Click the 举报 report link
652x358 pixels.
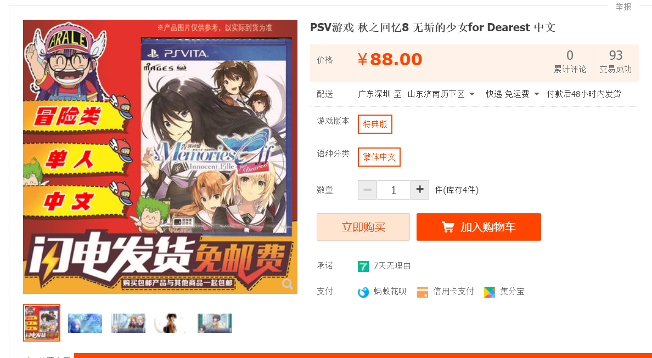(623, 7)
